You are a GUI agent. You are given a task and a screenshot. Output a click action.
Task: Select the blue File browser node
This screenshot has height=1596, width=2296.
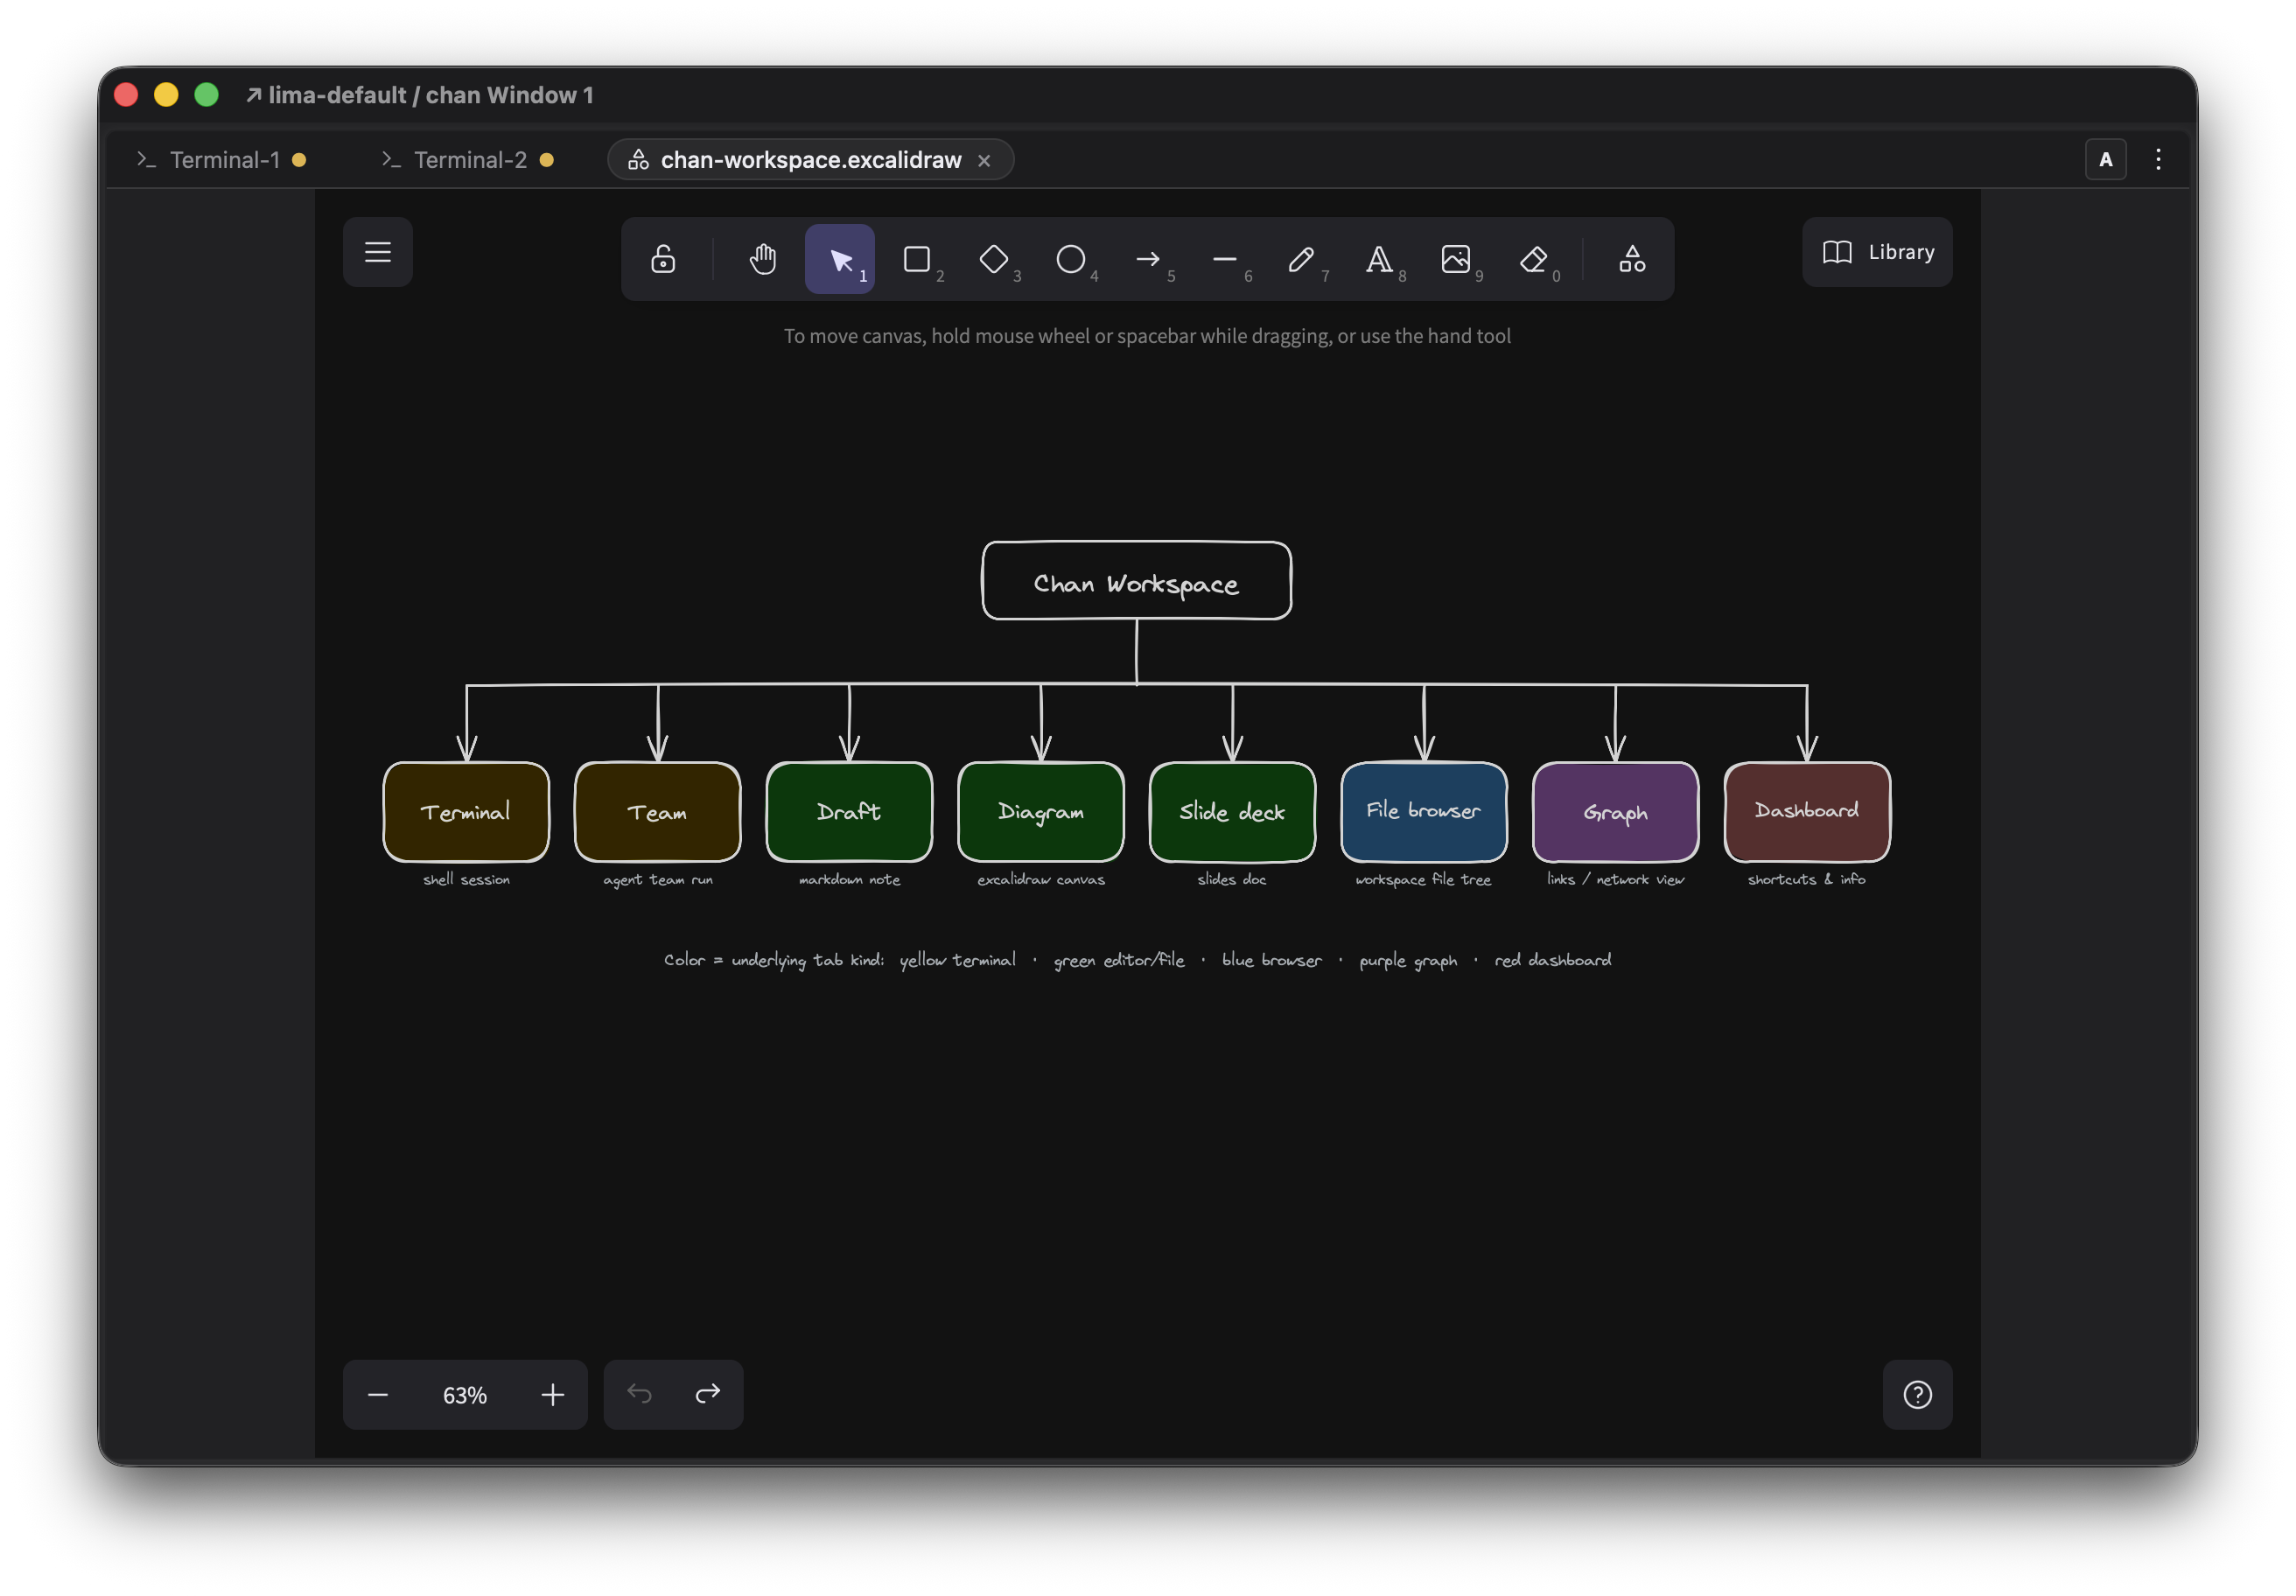[x=1424, y=811]
